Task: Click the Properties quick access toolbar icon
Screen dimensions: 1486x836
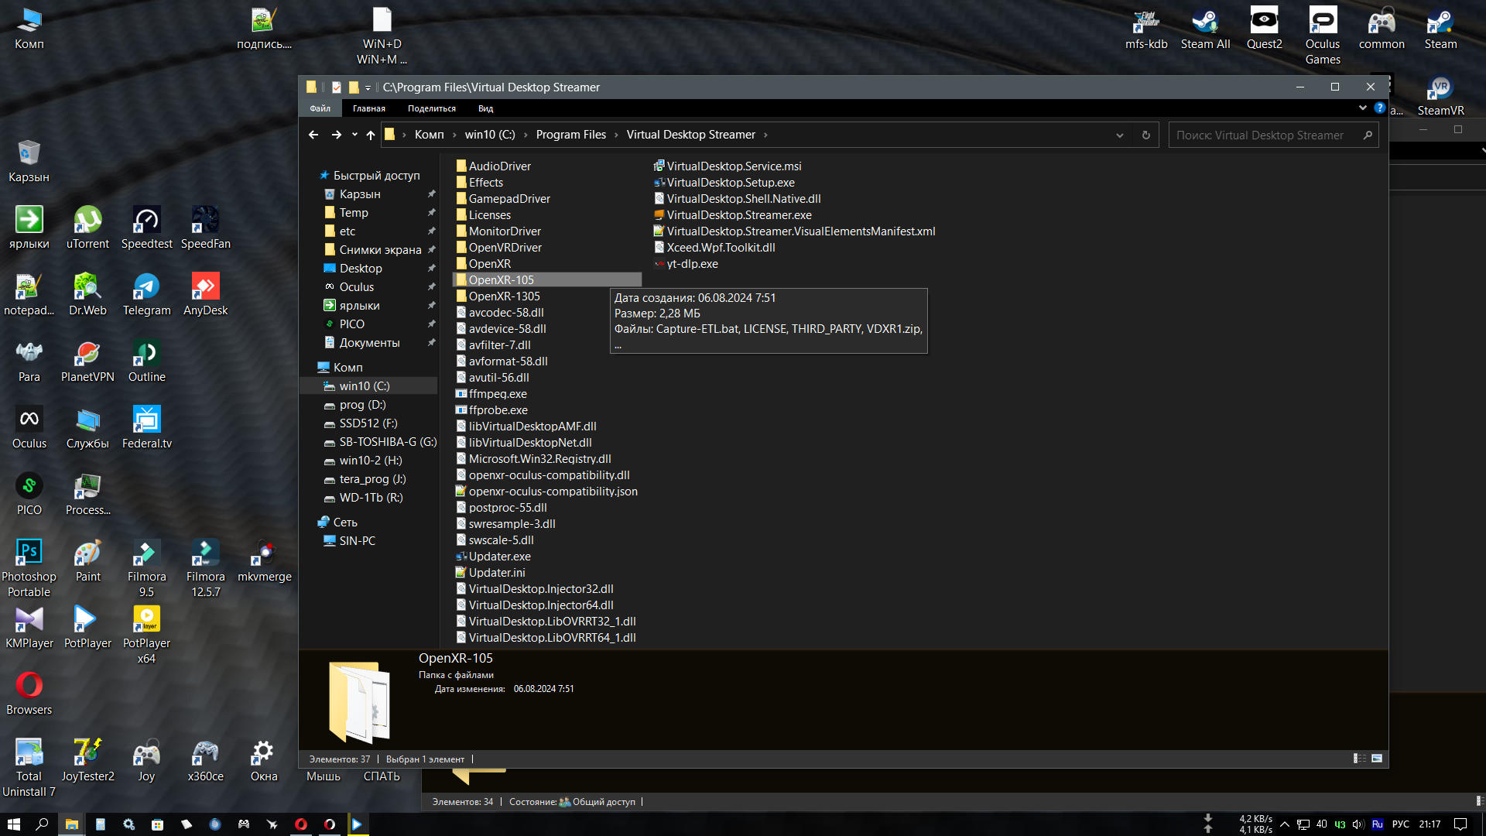Action: [337, 87]
